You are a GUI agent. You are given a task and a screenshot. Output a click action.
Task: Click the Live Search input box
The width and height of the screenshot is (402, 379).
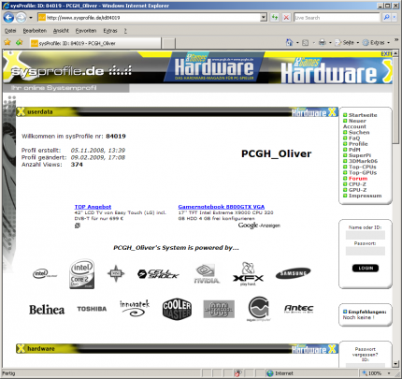pos(337,18)
